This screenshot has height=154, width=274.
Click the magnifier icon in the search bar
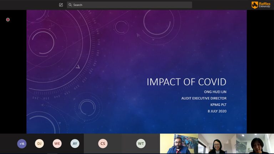(70, 5)
